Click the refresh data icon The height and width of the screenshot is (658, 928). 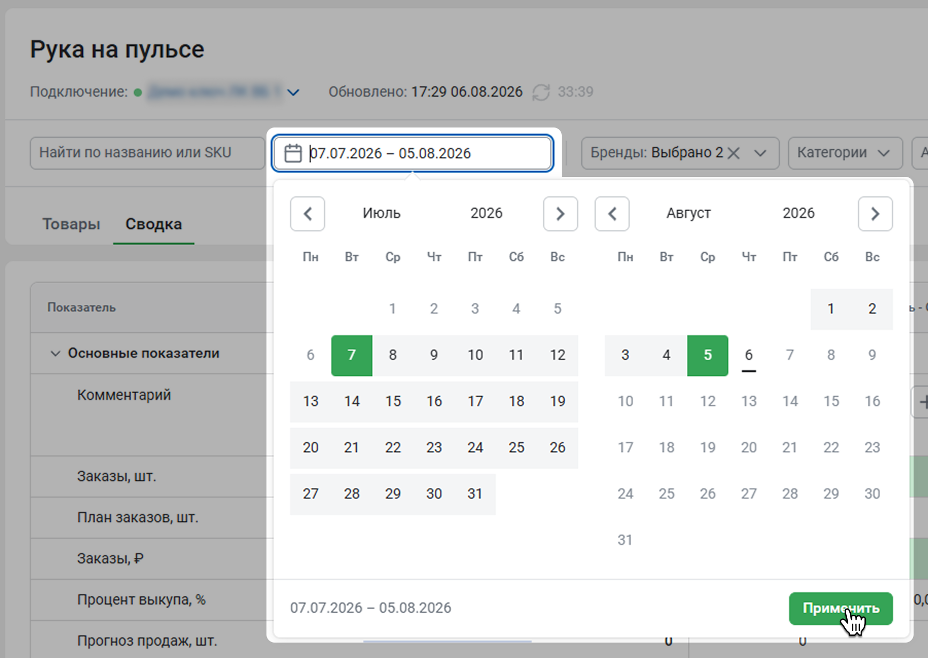[x=541, y=92]
